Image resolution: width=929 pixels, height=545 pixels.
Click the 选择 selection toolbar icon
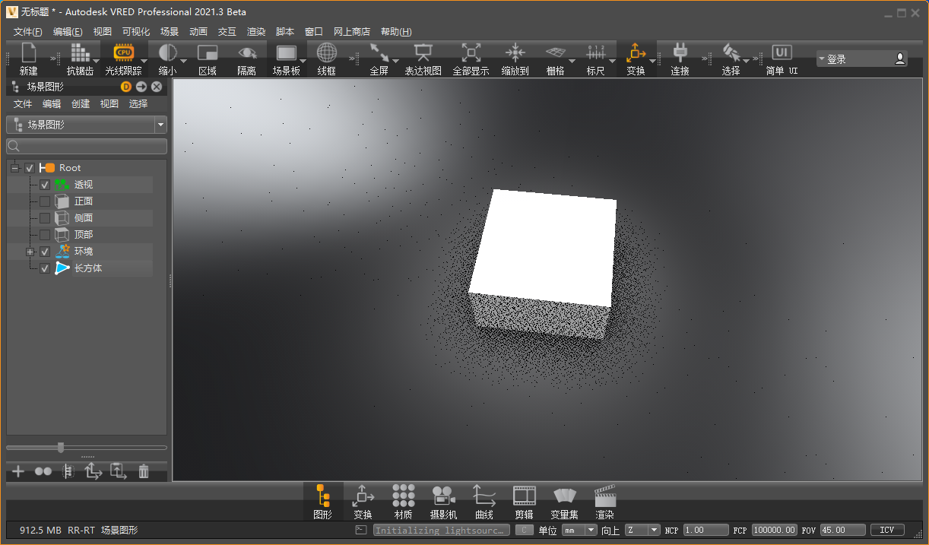731,53
